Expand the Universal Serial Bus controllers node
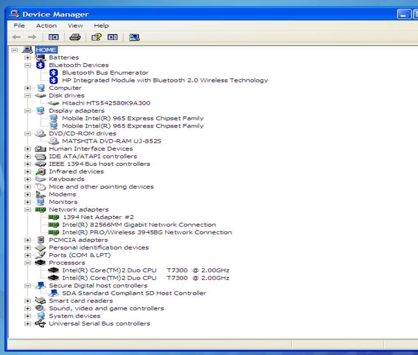The height and width of the screenshot is (355, 418). point(28,324)
